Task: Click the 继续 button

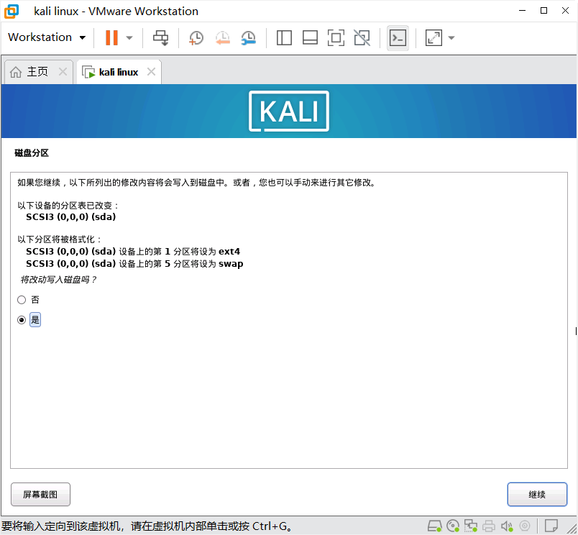Action: point(537,495)
